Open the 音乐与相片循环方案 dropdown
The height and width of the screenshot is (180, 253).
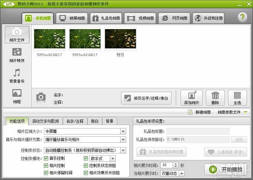click(x=123, y=140)
